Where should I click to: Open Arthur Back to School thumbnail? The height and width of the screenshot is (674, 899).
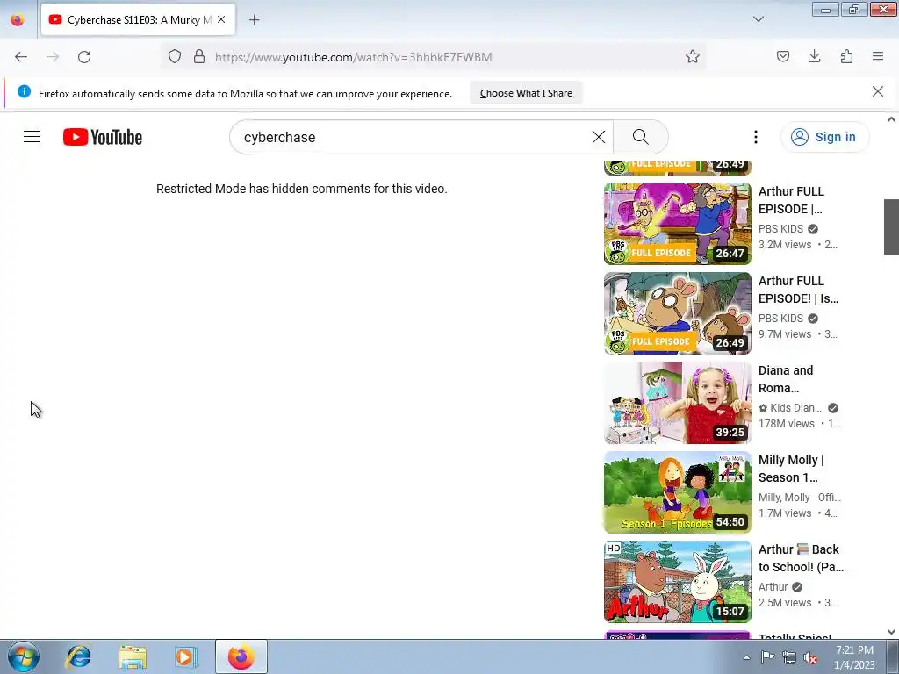677,581
